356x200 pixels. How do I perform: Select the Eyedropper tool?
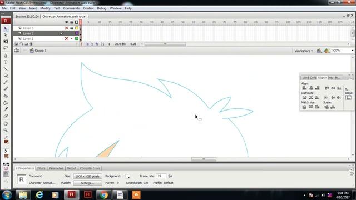click(x=6, y=109)
